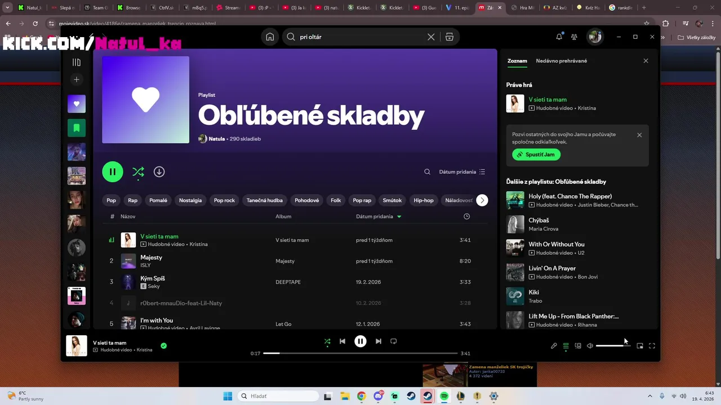Open the Seky artist link
This screenshot has height=405, width=721.
coord(154,286)
